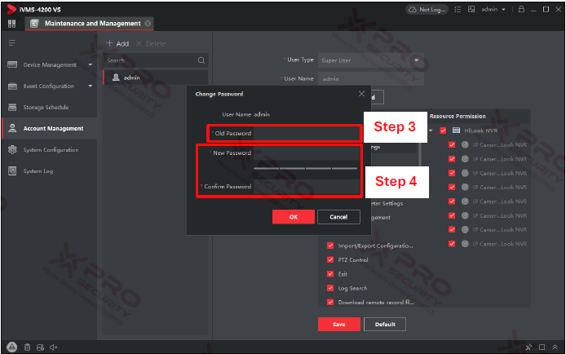Expand the Event Configuration arrow
The width and height of the screenshot is (566, 354).
coord(91,86)
